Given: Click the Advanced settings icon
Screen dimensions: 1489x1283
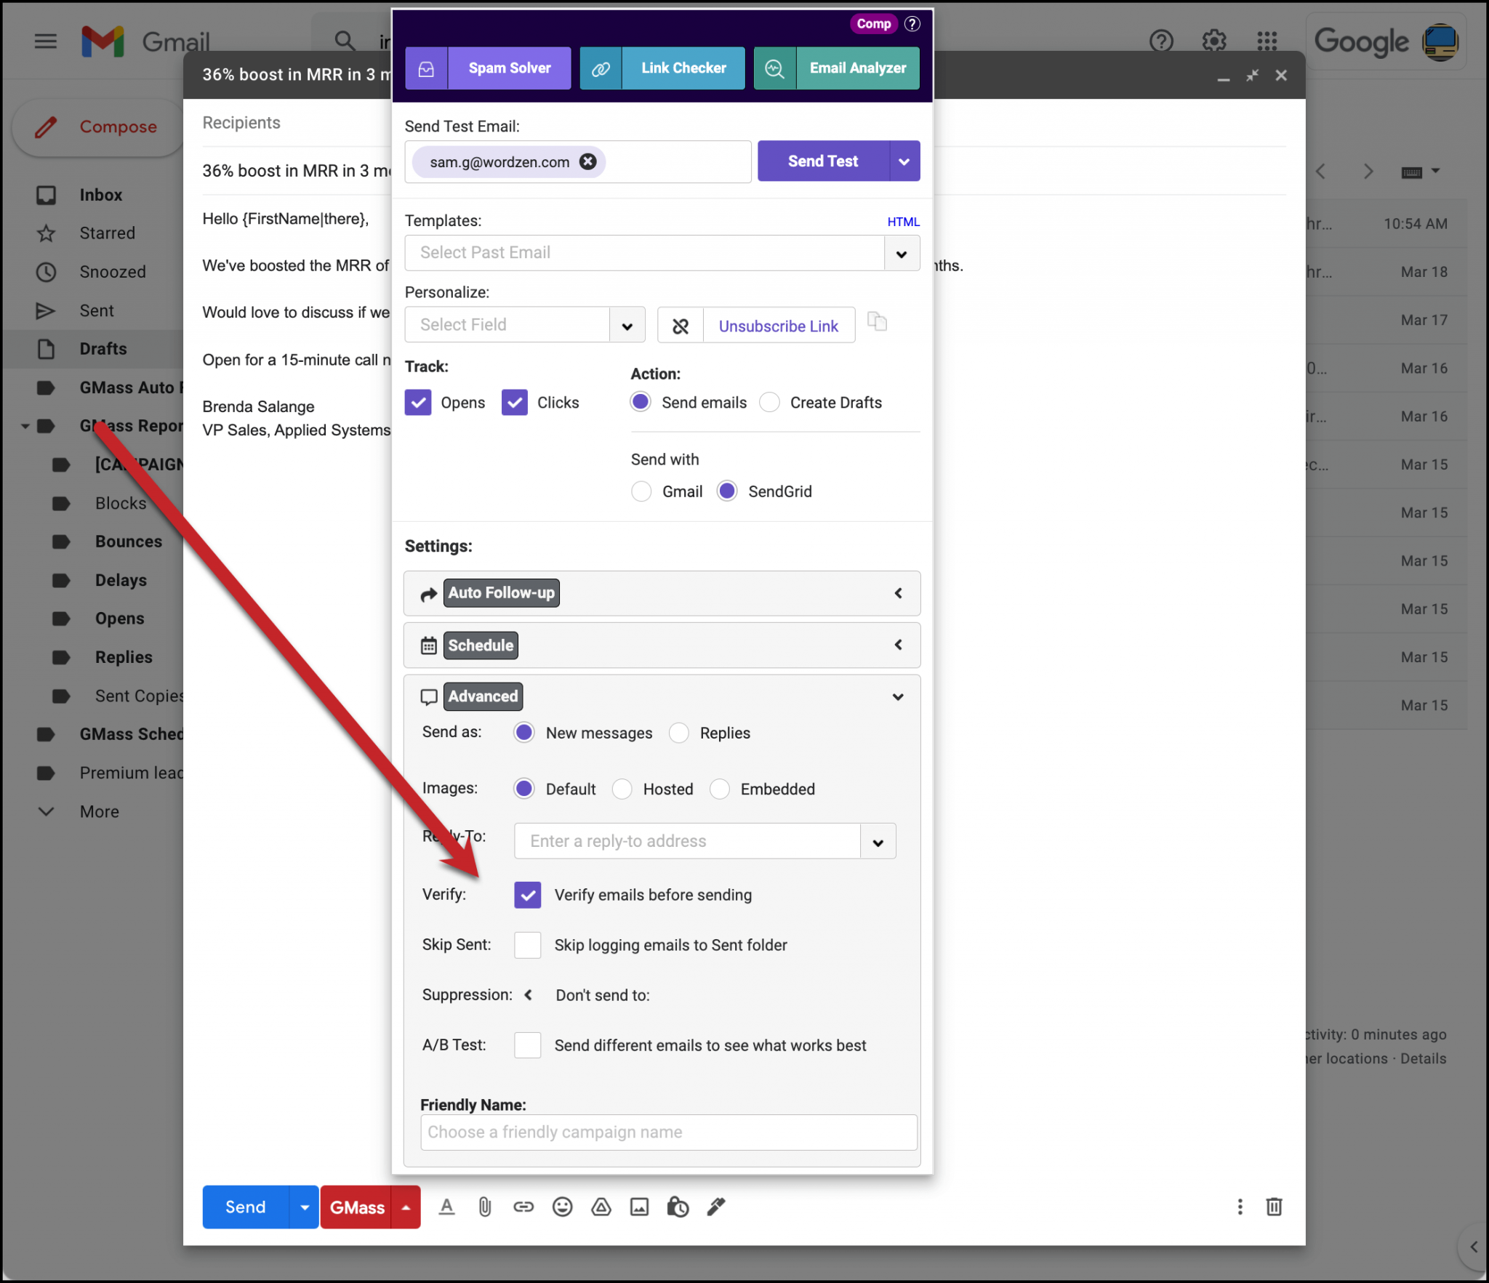Looking at the screenshot, I should click(429, 696).
